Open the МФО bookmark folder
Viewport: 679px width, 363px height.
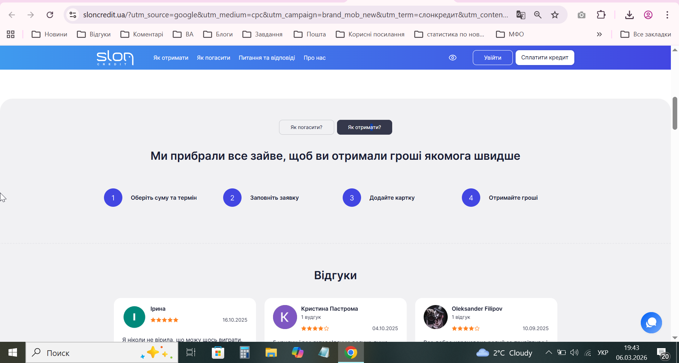(510, 34)
